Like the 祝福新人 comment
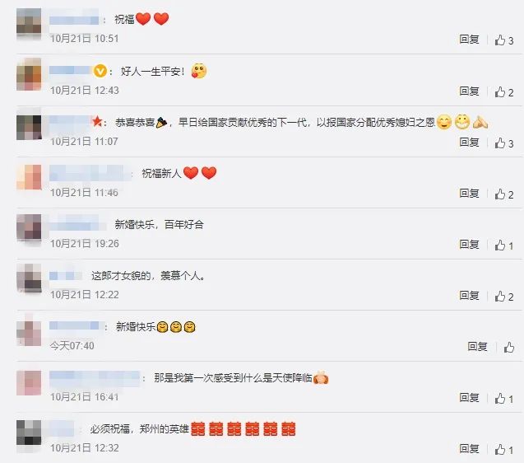The width and height of the screenshot is (524, 463). tap(504, 194)
